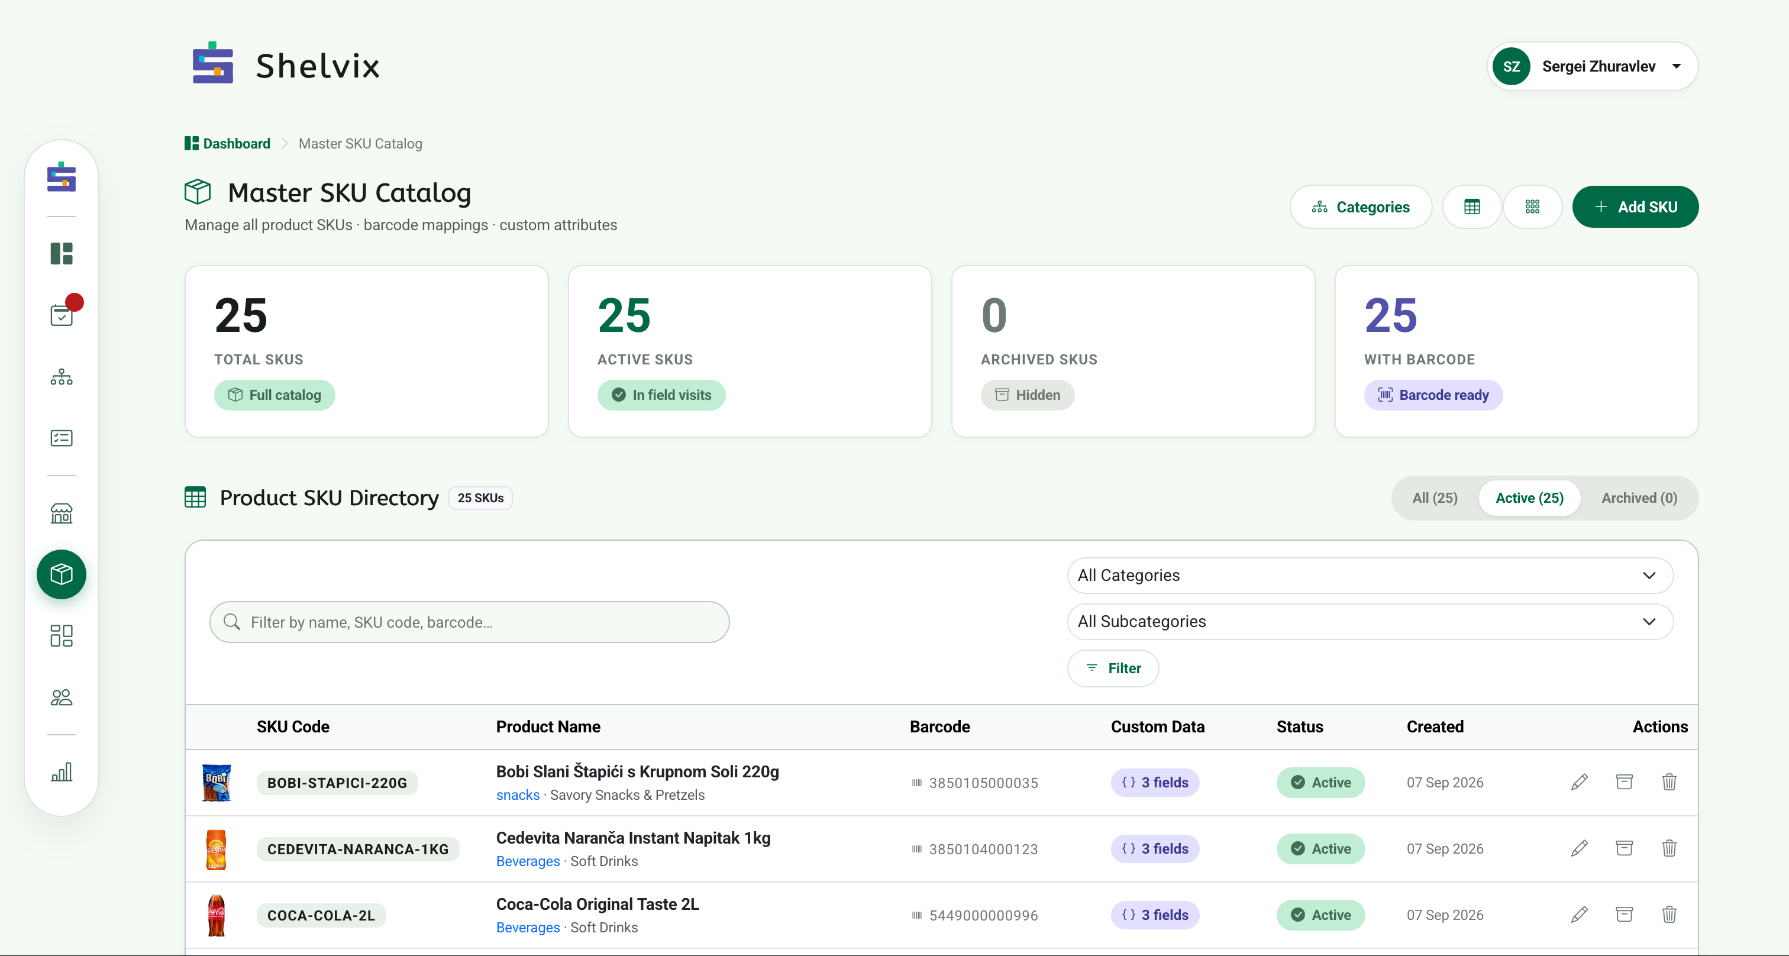Click the Shelvix logo in the sidebar

61,177
